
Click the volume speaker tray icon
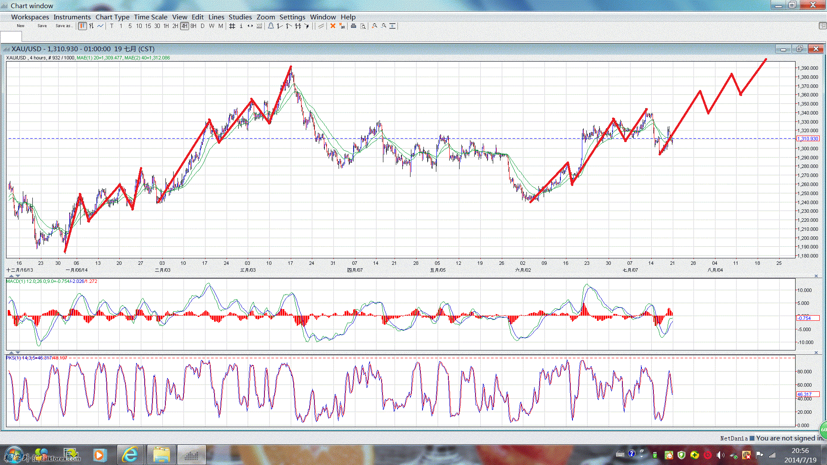click(x=720, y=455)
